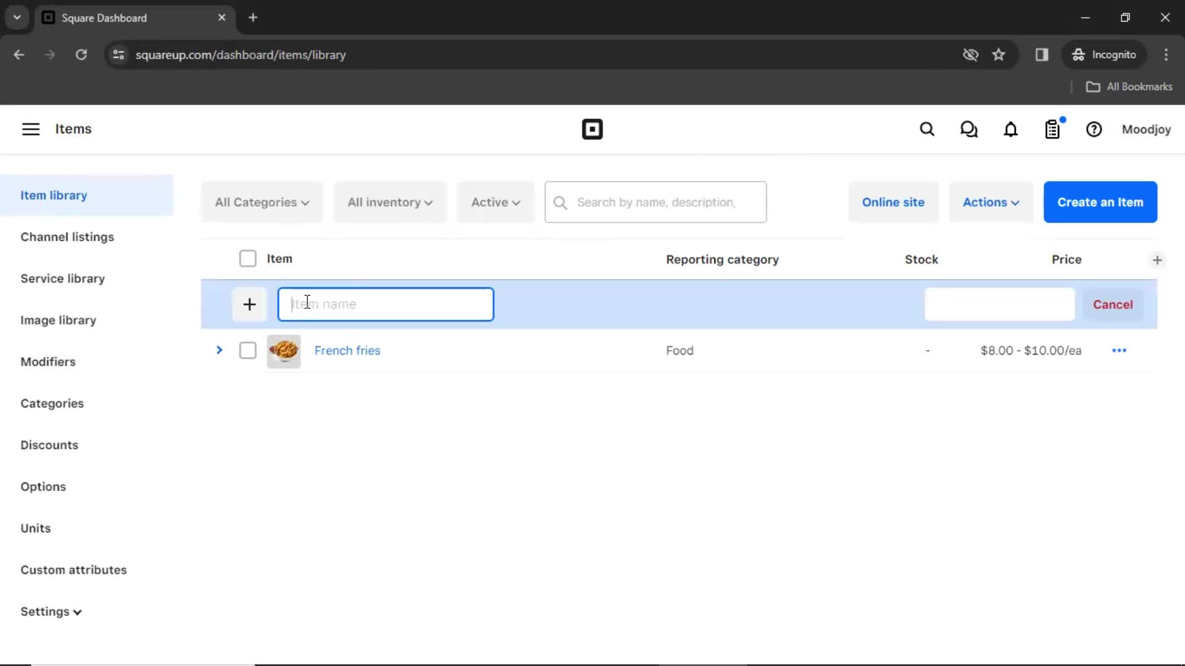Expand the All inventory dropdown filter
The width and height of the screenshot is (1185, 666).
[390, 202]
